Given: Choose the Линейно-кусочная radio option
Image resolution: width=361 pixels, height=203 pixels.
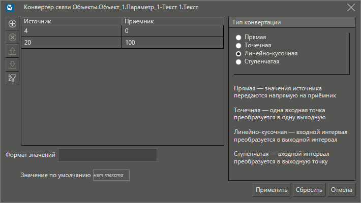Looking at the screenshot, I should coord(238,53).
